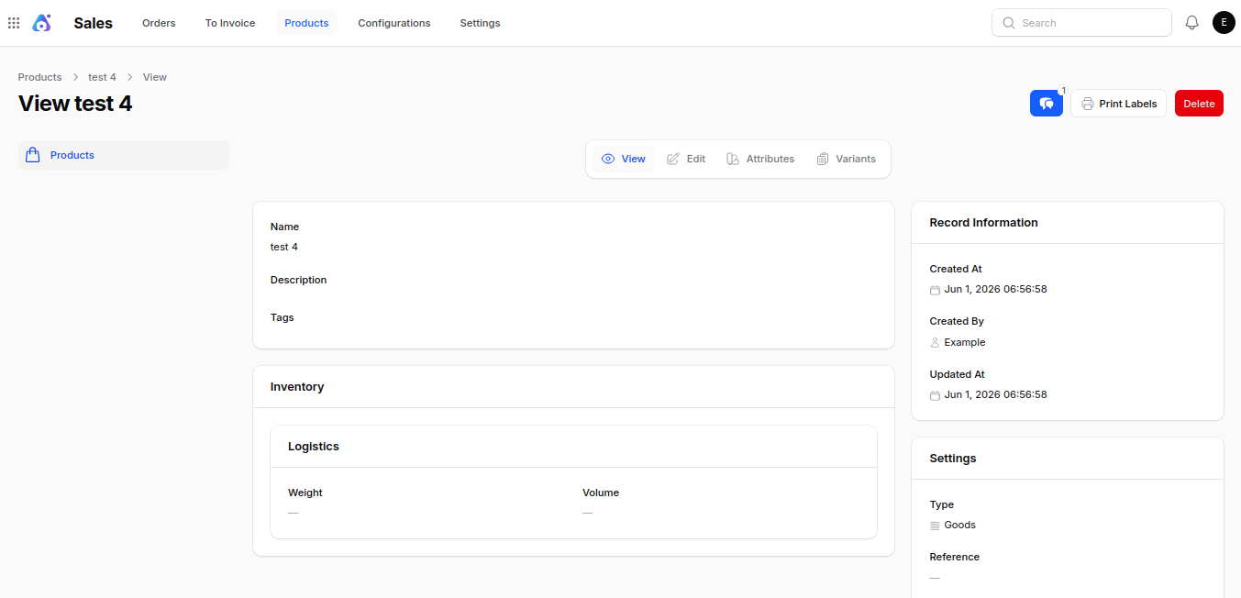
Task: Click the user icon beside Example
Action: [935, 342]
